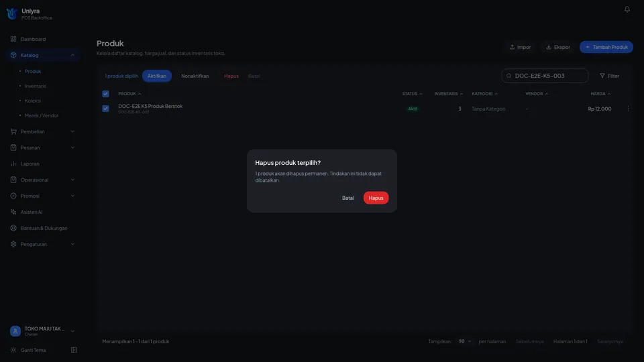Click Ganti Tema label
Screen dimensions: 644x362
click(x=34, y=350)
